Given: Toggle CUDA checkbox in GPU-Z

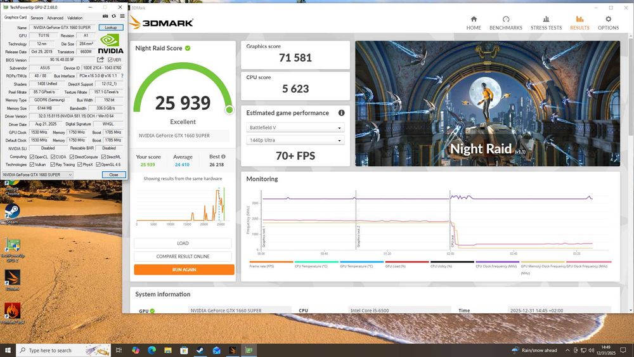Looking at the screenshot, I should pos(53,157).
